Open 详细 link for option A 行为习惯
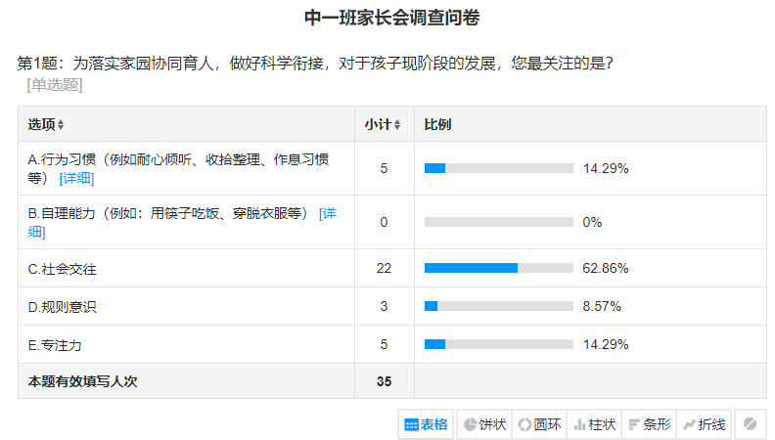 point(76,178)
